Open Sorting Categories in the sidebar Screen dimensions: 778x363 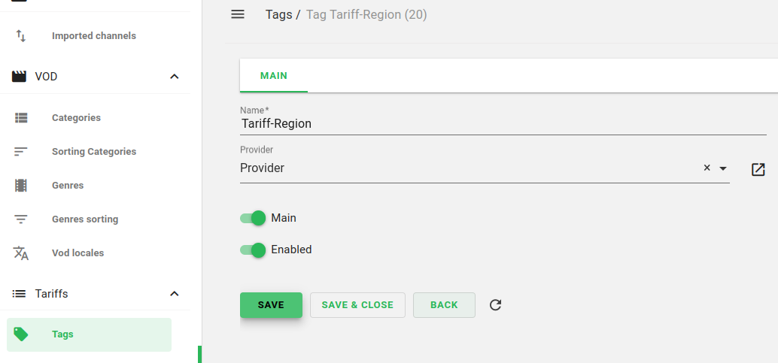94,152
